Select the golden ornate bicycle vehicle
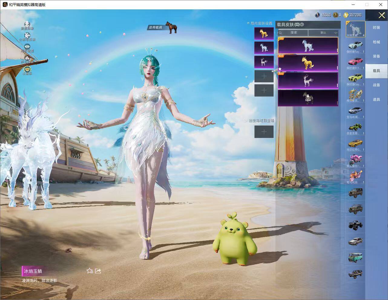Screen dimensions: 388x300 [355, 95]
